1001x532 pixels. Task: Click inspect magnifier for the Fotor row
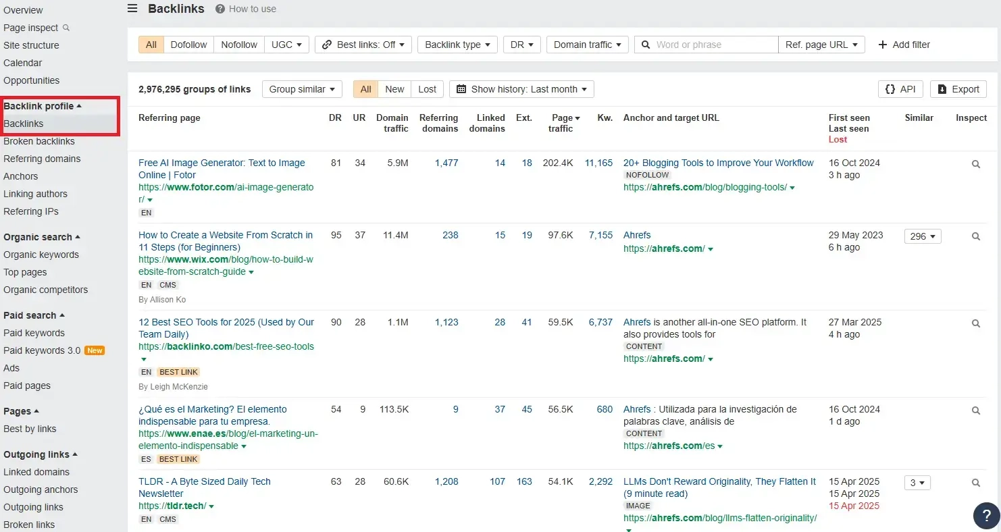coord(975,164)
